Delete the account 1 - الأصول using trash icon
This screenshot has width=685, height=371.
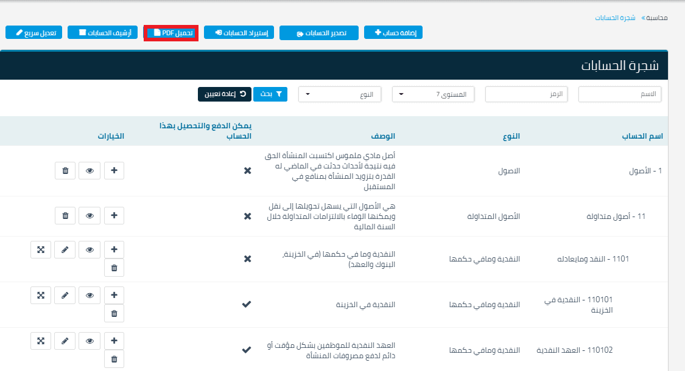click(x=65, y=170)
